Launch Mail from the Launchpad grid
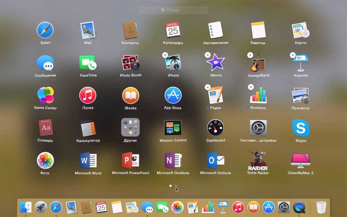347x217 pixels. tap(88, 30)
